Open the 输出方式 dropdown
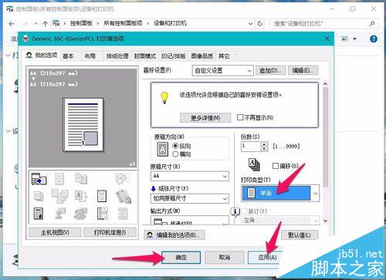The width and height of the screenshot is (386, 280). click(190, 221)
